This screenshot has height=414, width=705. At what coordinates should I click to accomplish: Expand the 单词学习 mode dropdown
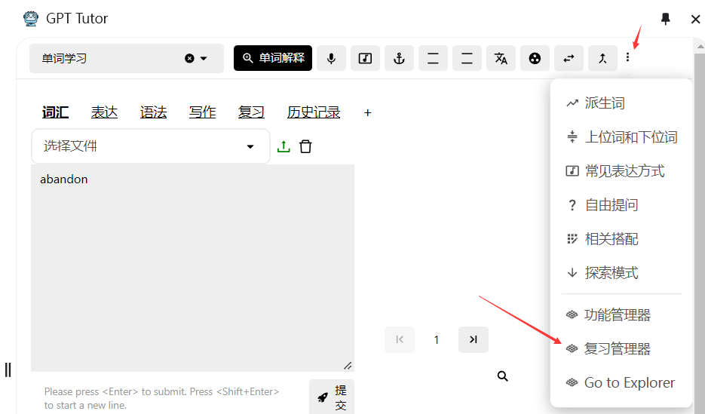[x=204, y=58]
